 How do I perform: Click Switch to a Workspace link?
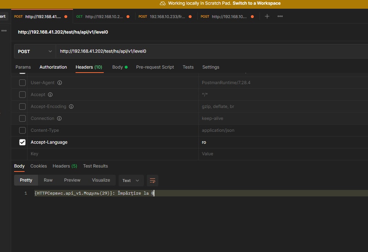pyautogui.click(x=257, y=3)
